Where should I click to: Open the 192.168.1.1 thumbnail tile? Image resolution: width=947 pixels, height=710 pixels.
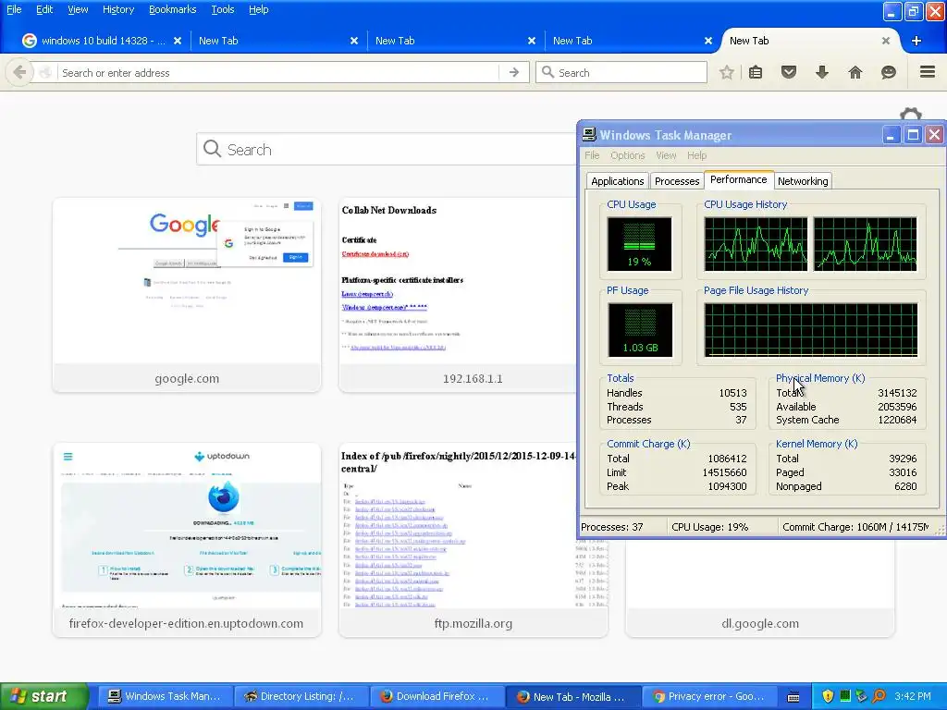[x=458, y=295]
